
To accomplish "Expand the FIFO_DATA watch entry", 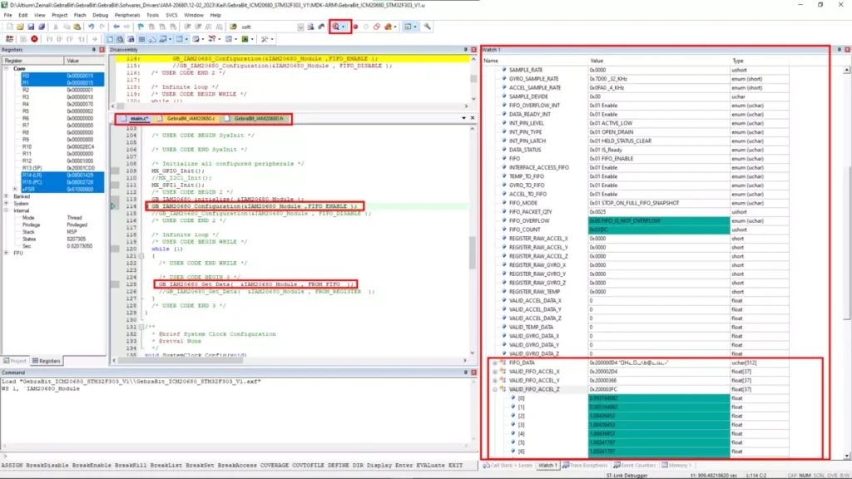I will (495, 363).
